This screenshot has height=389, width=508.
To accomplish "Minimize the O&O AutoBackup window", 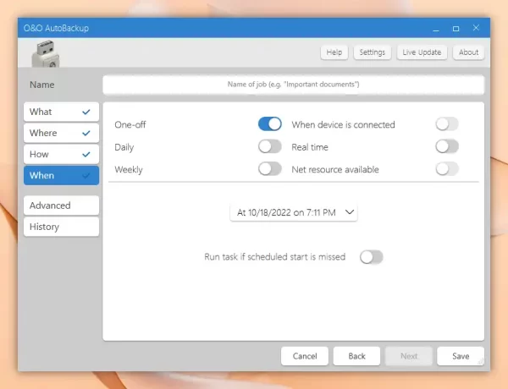I will [x=436, y=29].
